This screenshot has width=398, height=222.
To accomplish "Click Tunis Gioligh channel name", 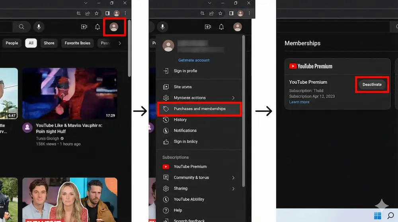I will pyautogui.click(x=47, y=138).
